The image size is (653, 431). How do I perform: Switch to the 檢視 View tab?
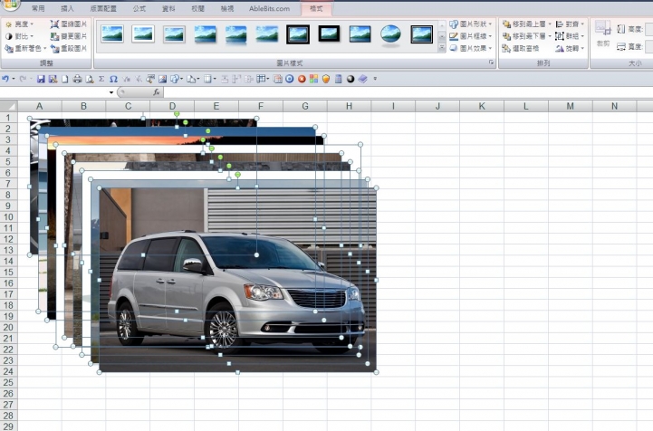coord(227,8)
